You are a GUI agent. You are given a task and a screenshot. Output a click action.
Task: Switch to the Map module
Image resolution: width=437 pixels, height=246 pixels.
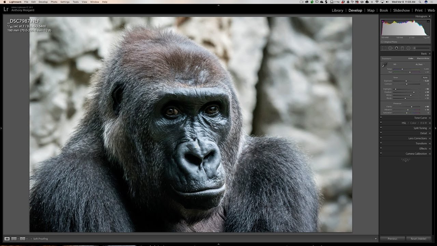pyautogui.click(x=371, y=10)
